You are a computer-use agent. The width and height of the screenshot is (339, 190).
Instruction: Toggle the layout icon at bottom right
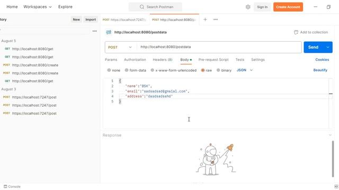[x=336, y=186]
